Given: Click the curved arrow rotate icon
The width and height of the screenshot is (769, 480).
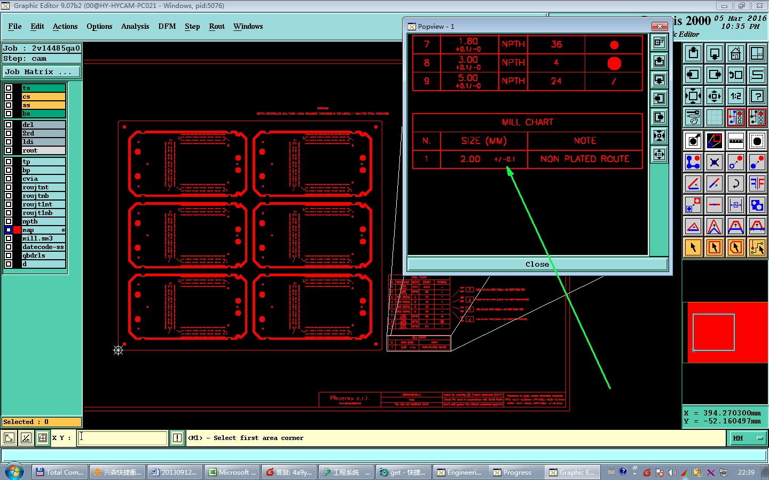Looking at the screenshot, I should [x=736, y=183].
